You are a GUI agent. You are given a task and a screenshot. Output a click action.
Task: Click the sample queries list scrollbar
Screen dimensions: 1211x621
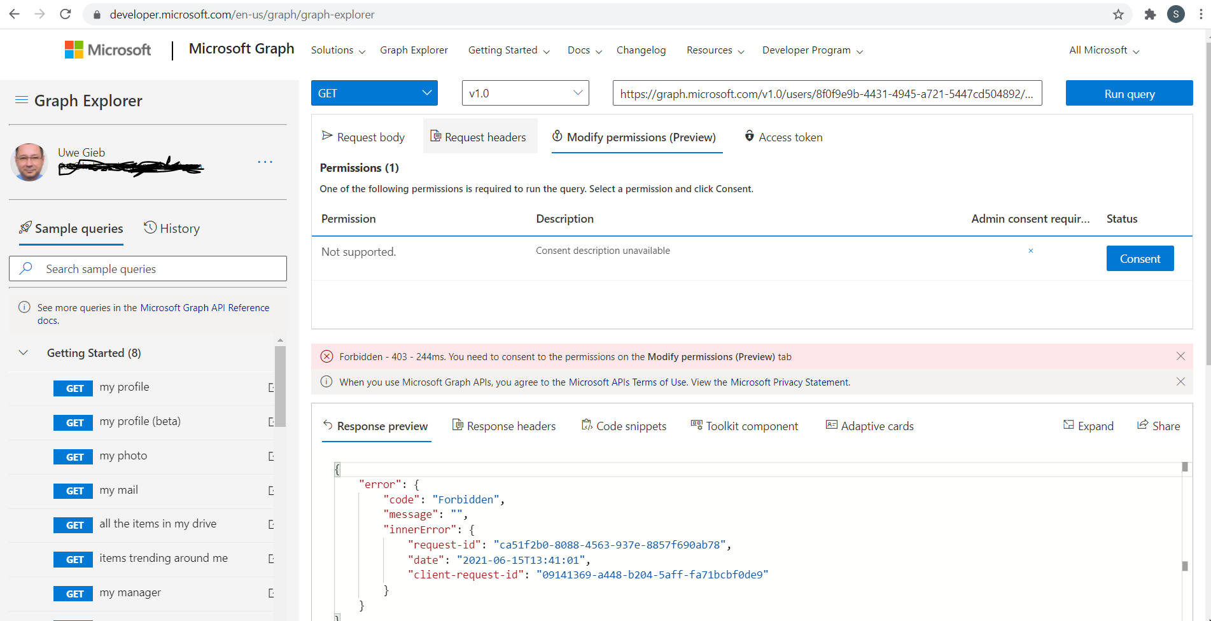coord(280,386)
